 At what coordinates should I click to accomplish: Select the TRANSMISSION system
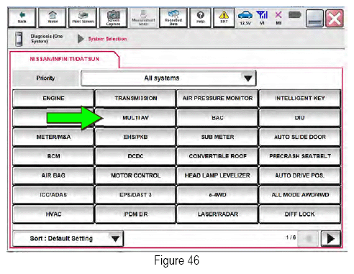tap(135, 99)
